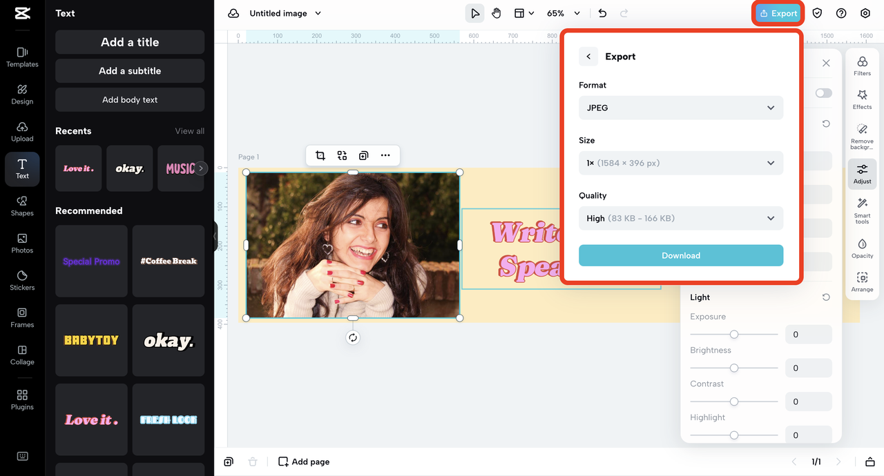Open the settings hexagon icon

point(865,13)
